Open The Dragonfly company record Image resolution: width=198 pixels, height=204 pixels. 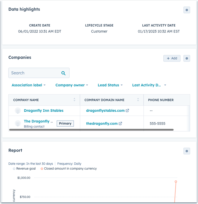(x=38, y=121)
